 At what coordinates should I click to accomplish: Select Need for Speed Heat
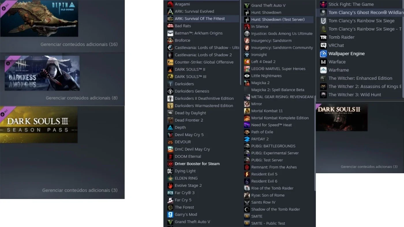tap(271, 125)
